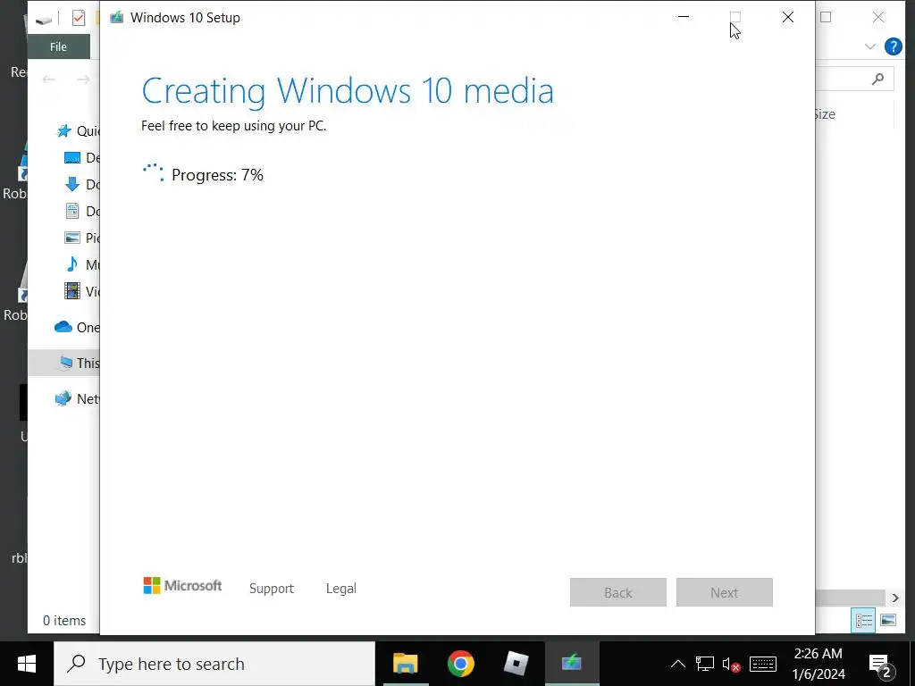Open the touch keyboard tray icon
Screen dimensions: 915x686
pos(763,664)
